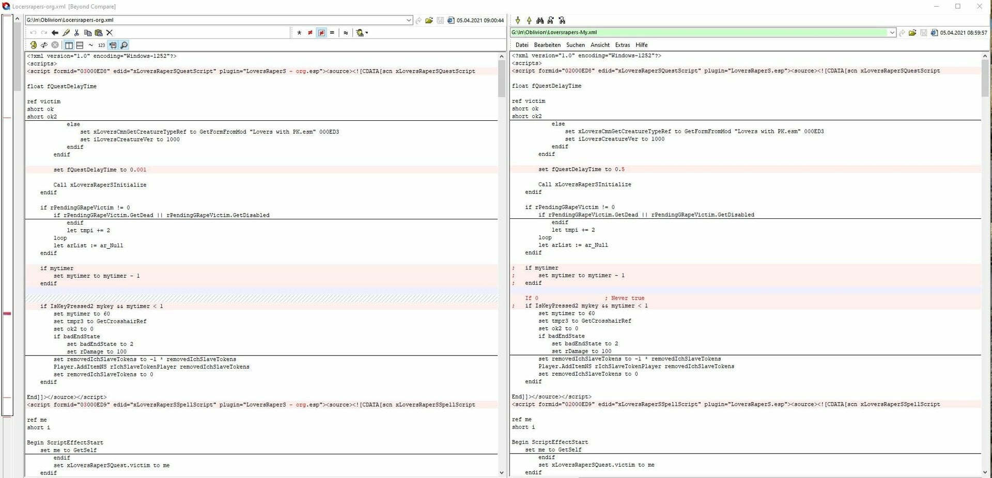Toggle boxed not-equal context differences filter

tap(321, 33)
